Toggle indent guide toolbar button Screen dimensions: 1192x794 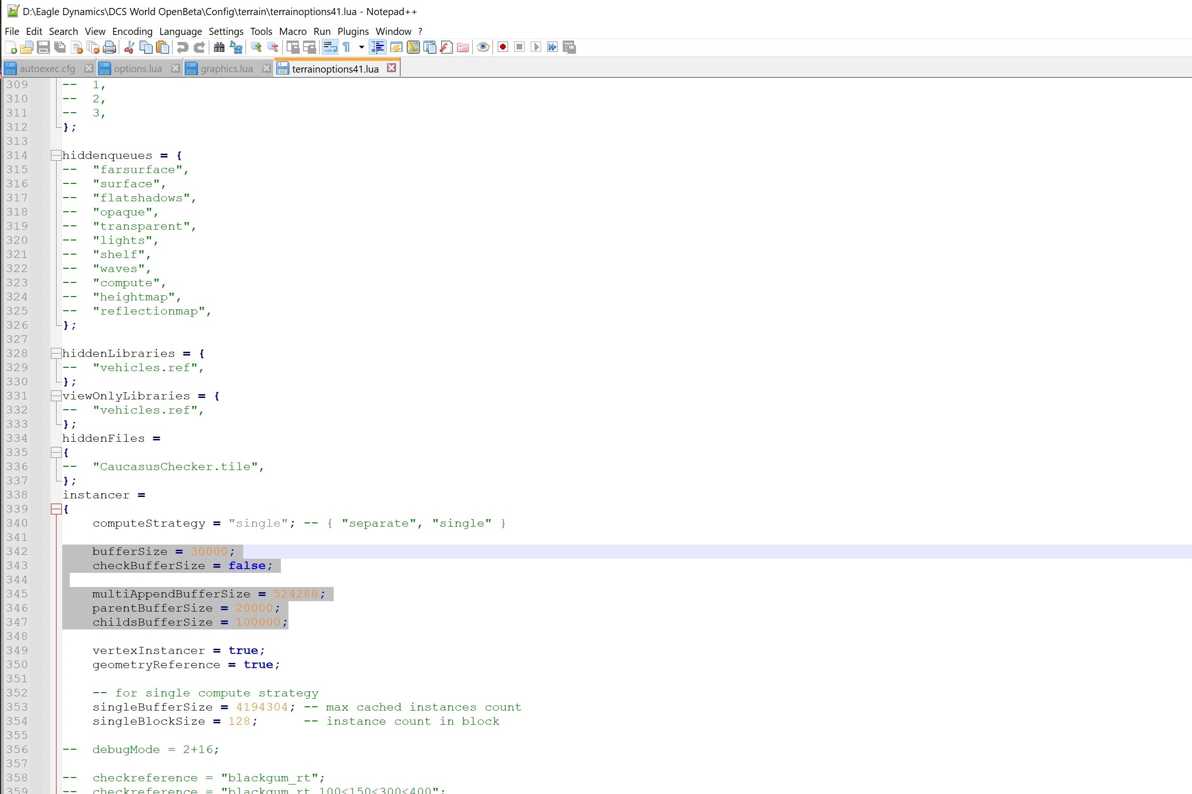click(x=378, y=48)
